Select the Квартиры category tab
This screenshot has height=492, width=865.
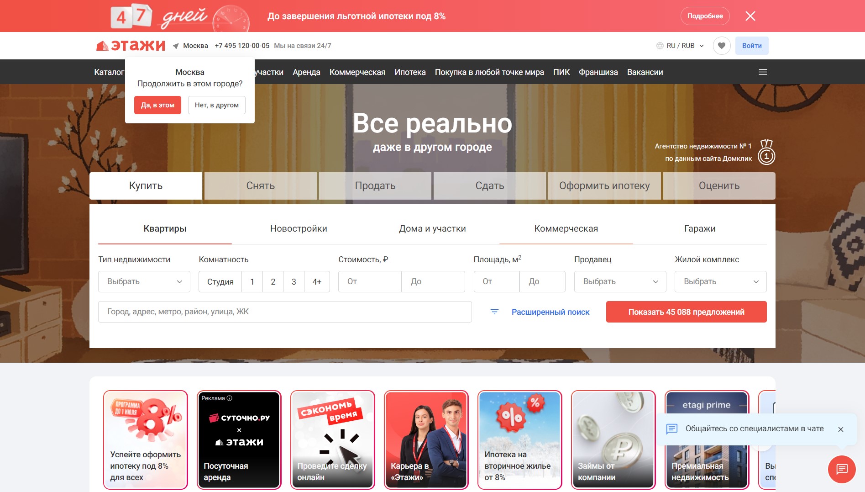pos(165,228)
